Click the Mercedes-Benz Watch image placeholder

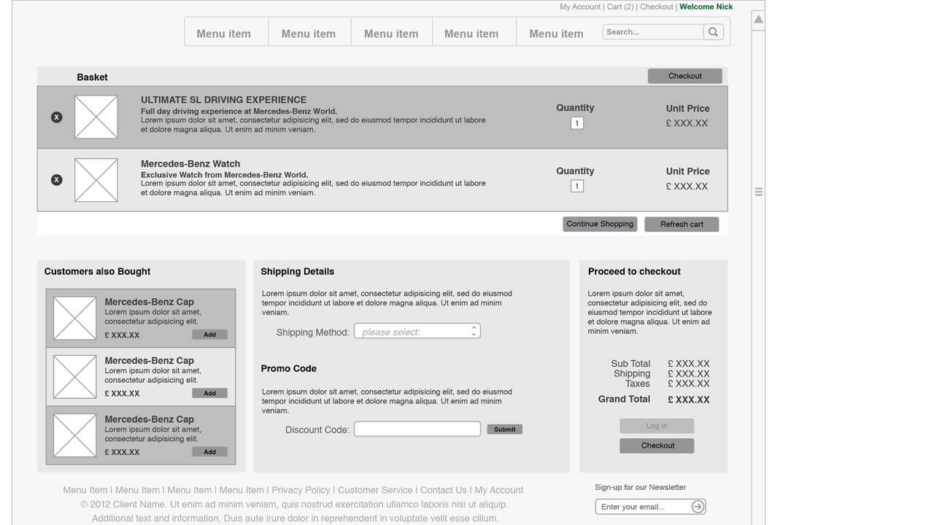click(96, 180)
